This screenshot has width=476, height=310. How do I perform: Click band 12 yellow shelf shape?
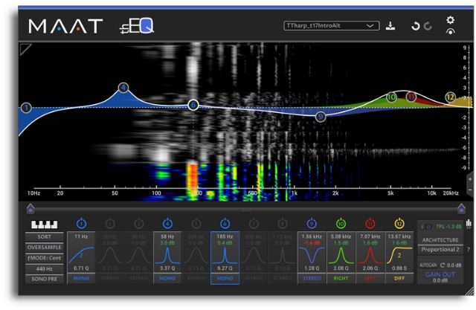tap(399, 255)
